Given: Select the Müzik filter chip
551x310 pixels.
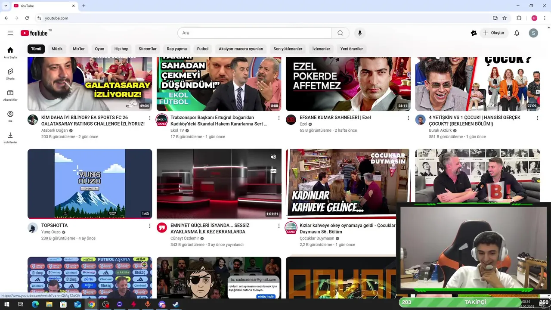Looking at the screenshot, I should (57, 49).
